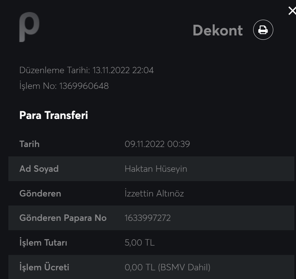The height and width of the screenshot is (279, 296).
Task: Click the Para Transferi heading
Action: (54, 115)
